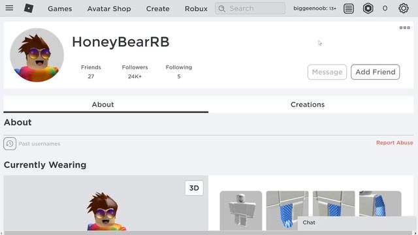Open the blocky white character body item thumbnail
This screenshot has height=235, width=418.
241,210
